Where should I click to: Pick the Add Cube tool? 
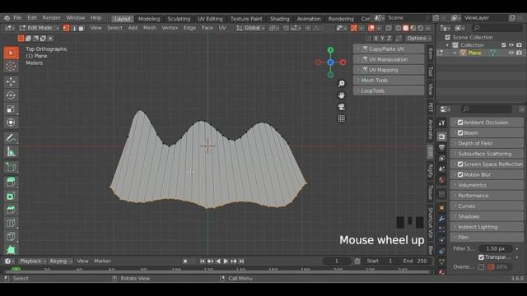tap(11, 167)
